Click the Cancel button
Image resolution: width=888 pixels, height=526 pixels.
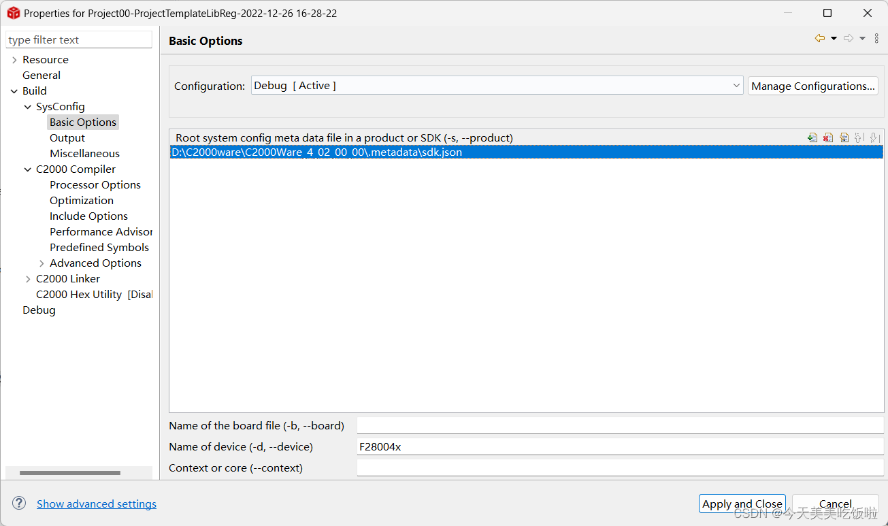[x=835, y=504]
